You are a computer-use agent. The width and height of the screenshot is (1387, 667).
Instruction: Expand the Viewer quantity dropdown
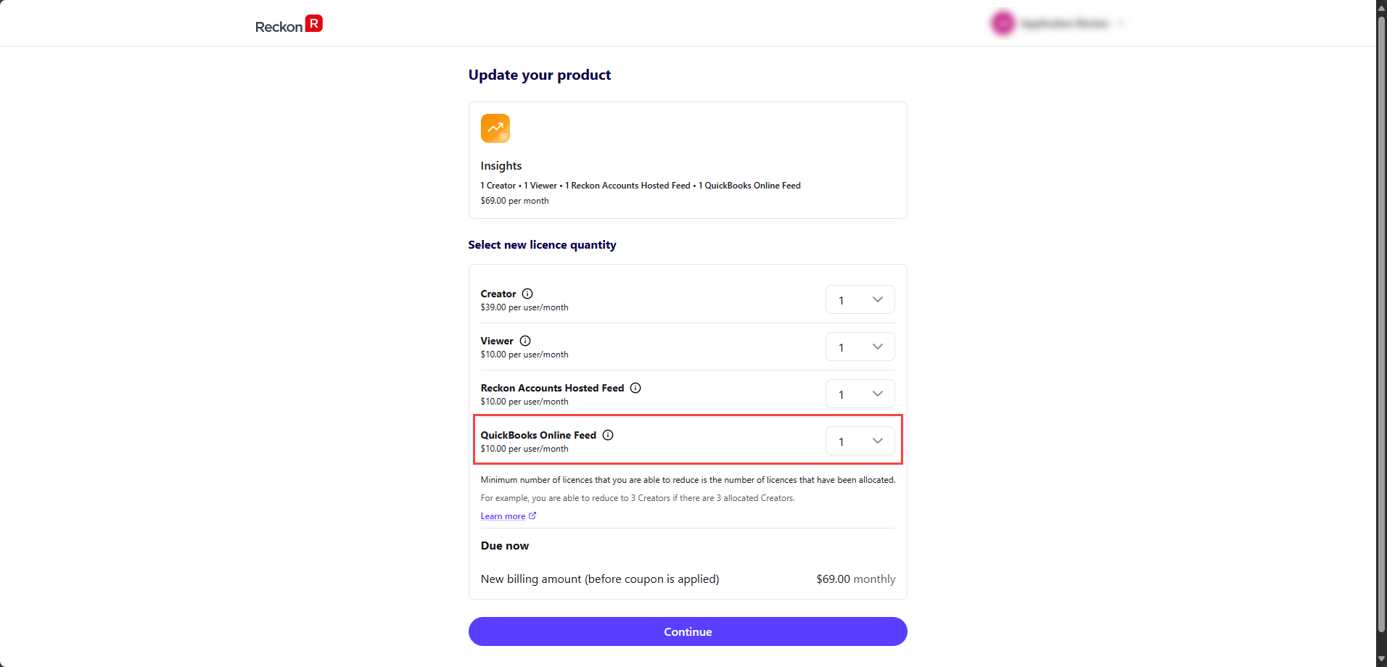pos(860,347)
